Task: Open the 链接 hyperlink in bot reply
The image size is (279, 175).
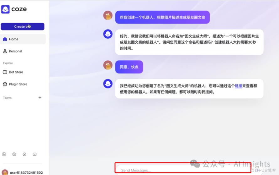Action: click(239, 86)
